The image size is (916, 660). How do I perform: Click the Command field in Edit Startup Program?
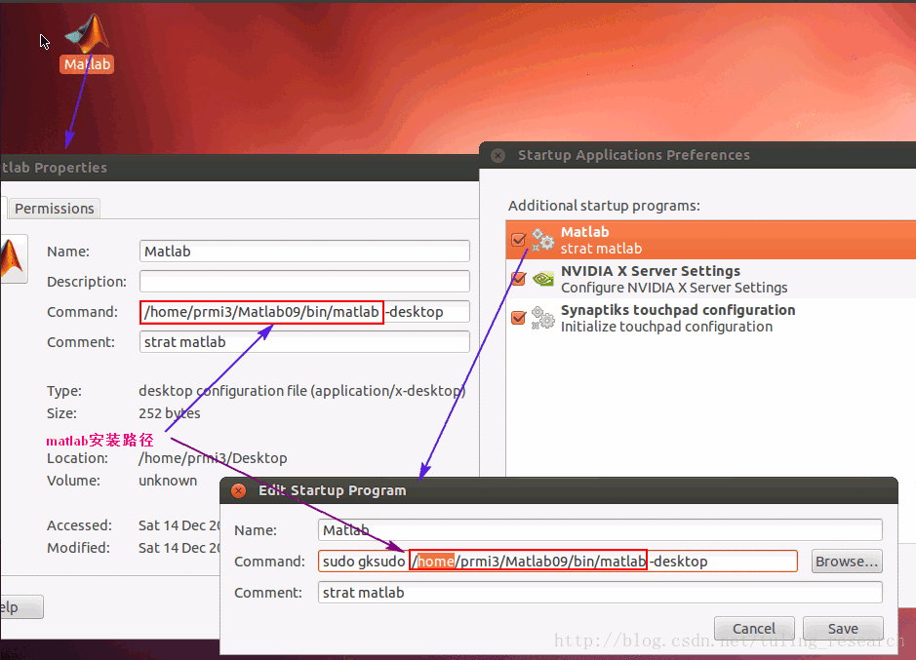[558, 562]
